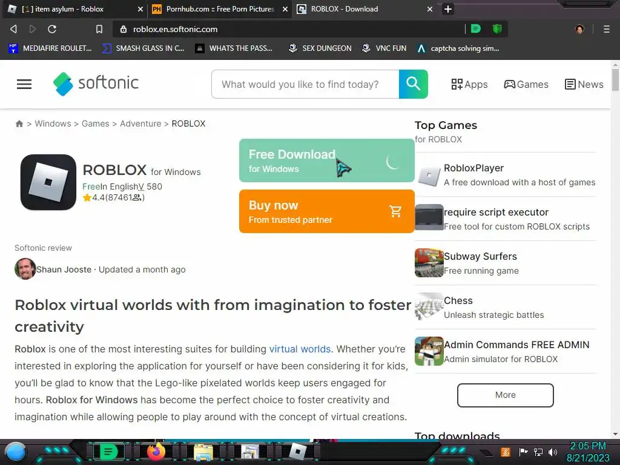The height and width of the screenshot is (465, 620).
Task: Open SMASH GLASS IN C... bookmark
Action: [143, 48]
